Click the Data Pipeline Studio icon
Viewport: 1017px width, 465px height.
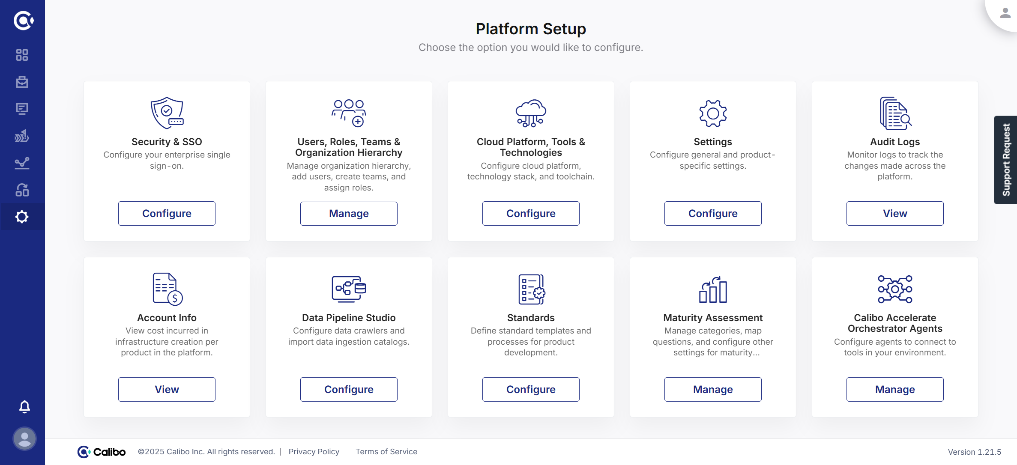pos(349,289)
